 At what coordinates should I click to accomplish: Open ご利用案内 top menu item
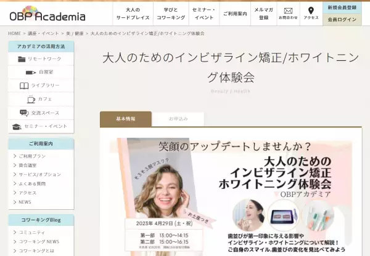point(235,14)
